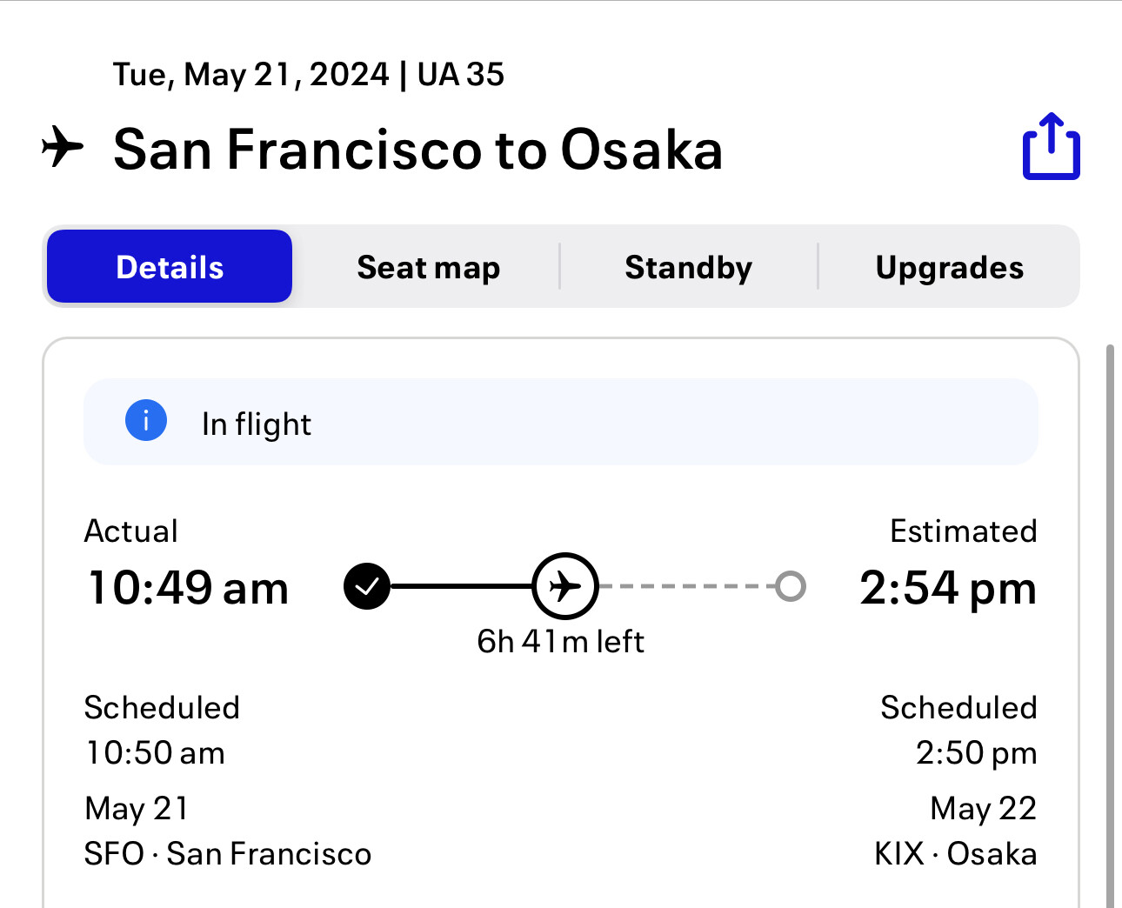This screenshot has height=908, width=1122.
Task: Switch to the Seat map tab
Action: click(428, 267)
